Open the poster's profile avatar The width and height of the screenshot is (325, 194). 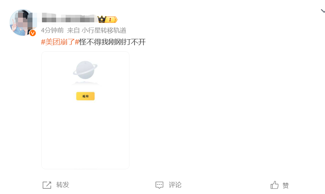click(22, 22)
